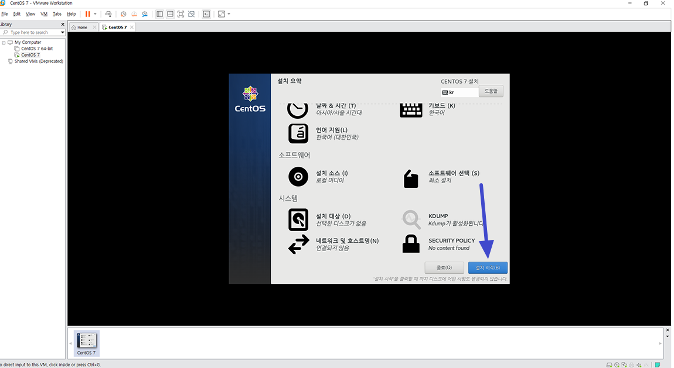Open network and hostname arrows icon
The image size is (674, 368).
299,244
